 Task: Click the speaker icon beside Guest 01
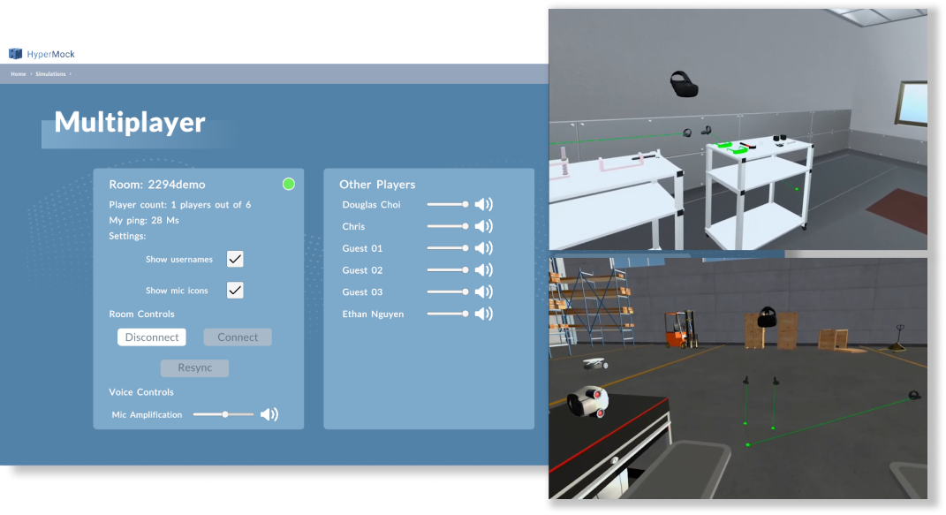(483, 247)
